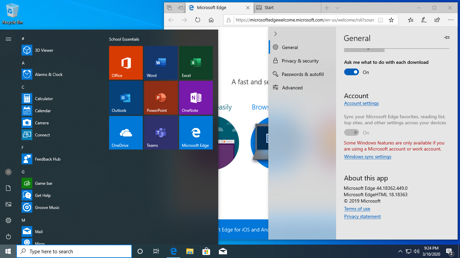The image size is (460, 258).
Task: Click Edge refresh button
Action: [198, 20]
